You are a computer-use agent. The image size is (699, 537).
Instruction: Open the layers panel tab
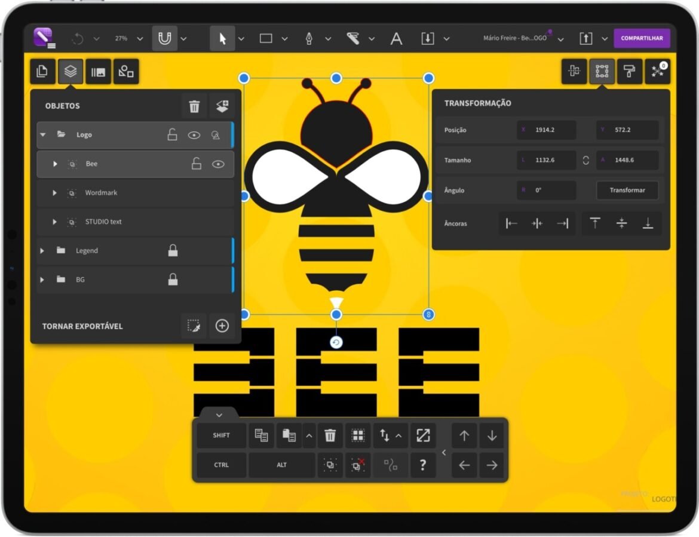[x=70, y=71]
